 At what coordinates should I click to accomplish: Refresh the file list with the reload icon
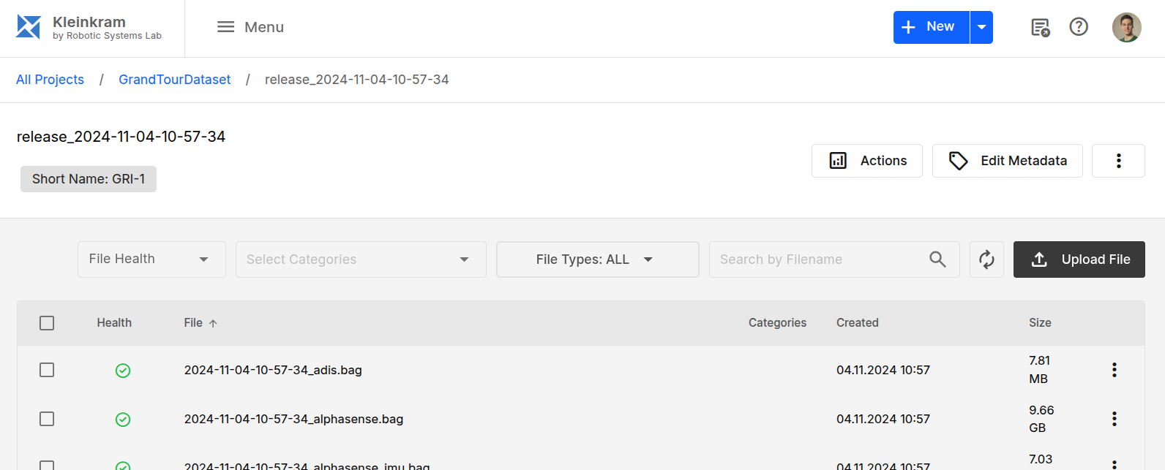click(x=986, y=259)
